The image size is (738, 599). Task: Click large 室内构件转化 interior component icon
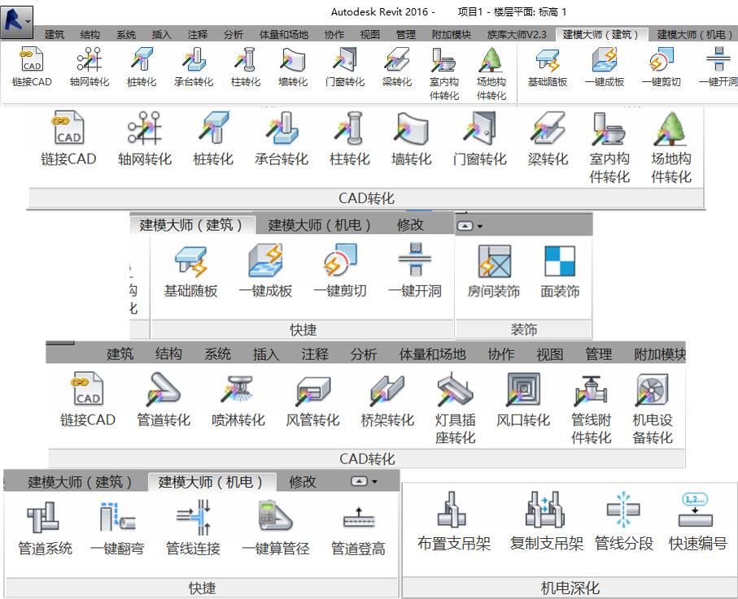(x=609, y=128)
